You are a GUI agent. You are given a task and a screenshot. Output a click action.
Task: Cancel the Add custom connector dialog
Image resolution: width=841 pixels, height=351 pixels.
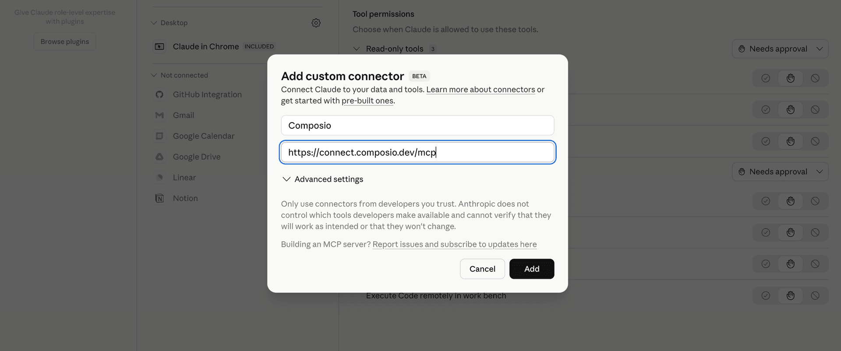pos(482,269)
